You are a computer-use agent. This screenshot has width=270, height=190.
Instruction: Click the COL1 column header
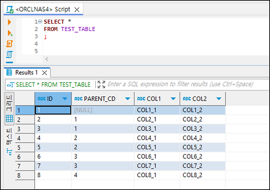tap(157, 99)
